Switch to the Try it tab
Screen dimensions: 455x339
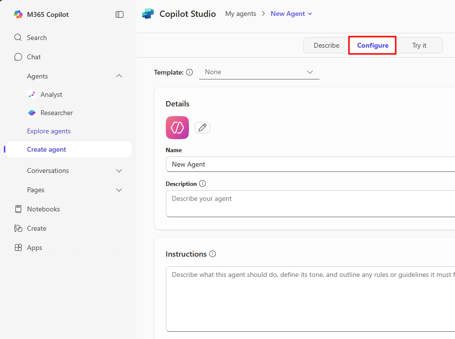419,45
